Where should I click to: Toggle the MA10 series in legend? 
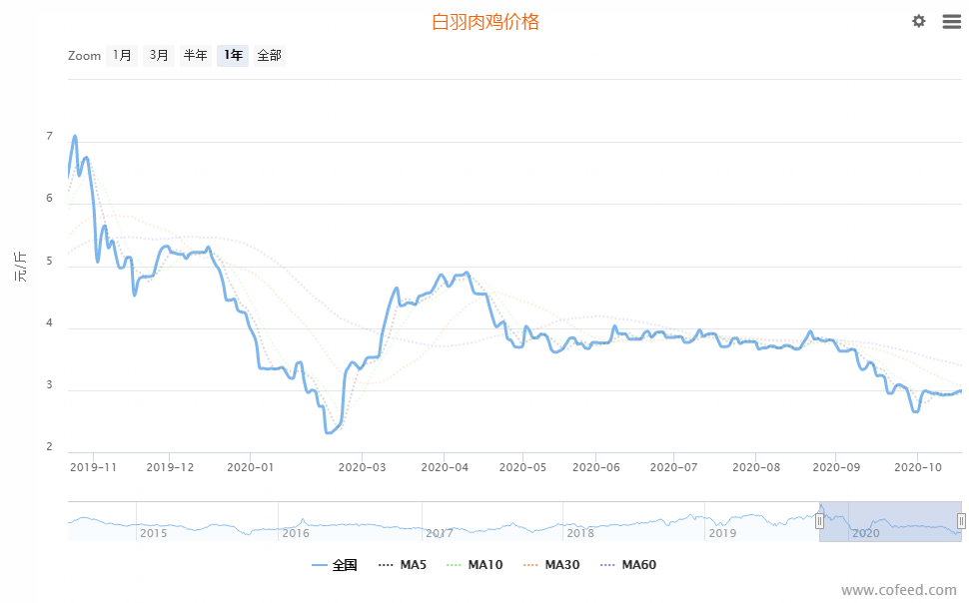pyautogui.click(x=474, y=565)
